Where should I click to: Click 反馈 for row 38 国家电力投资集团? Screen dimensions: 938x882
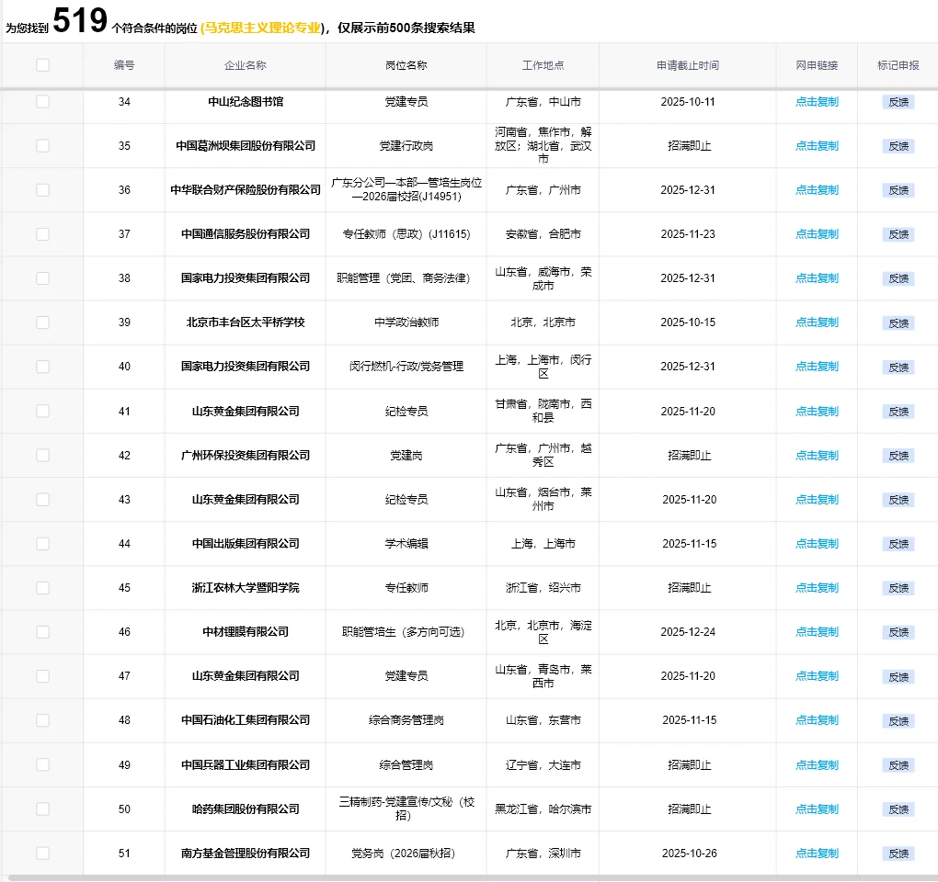(x=898, y=279)
